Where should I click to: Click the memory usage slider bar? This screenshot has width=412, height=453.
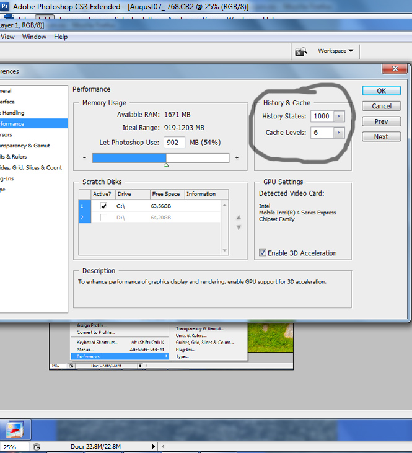click(x=160, y=158)
